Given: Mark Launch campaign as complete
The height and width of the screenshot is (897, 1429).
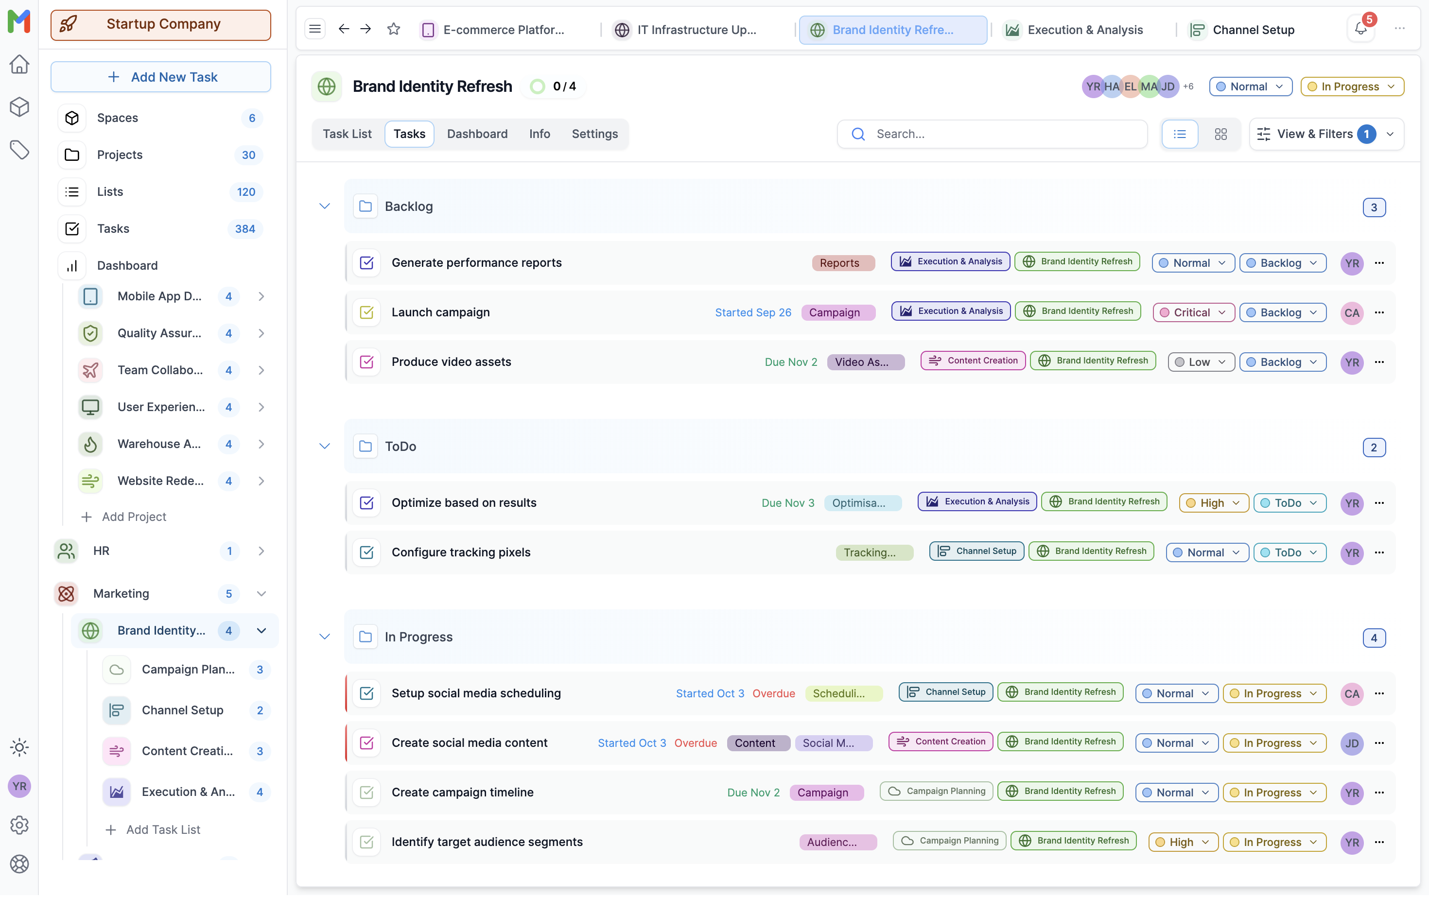Looking at the screenshot, I should tap(367, 312).
